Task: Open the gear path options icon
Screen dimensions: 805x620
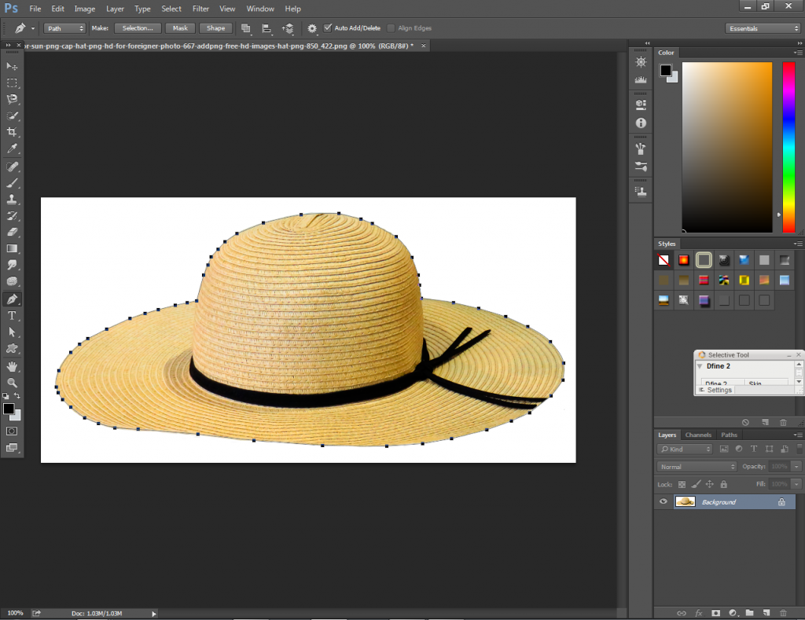Action: point(311,28)
